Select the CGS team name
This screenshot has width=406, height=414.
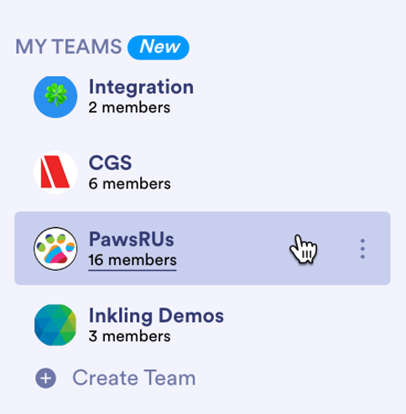tap(110, 163)
